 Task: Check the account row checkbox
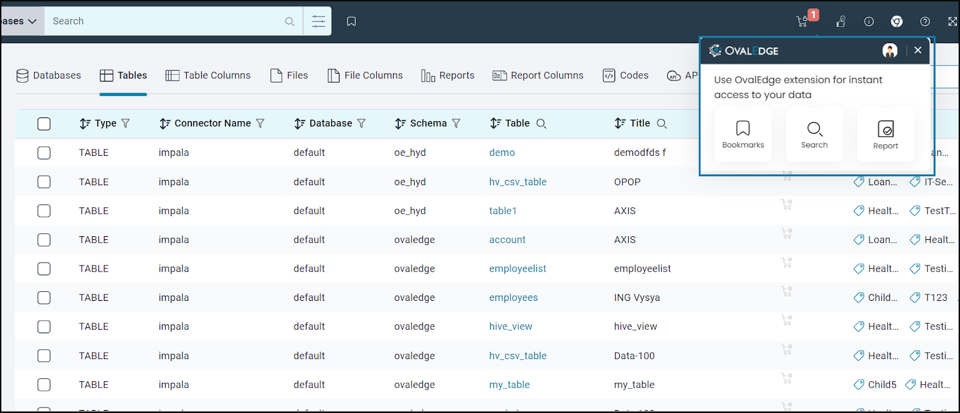44,240
